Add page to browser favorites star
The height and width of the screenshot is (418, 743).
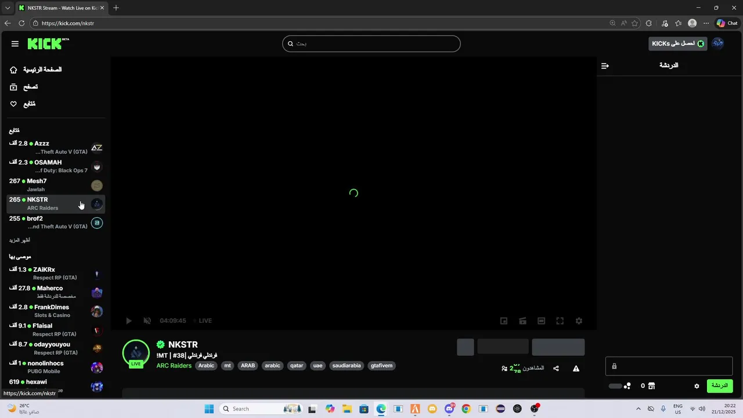634,23
